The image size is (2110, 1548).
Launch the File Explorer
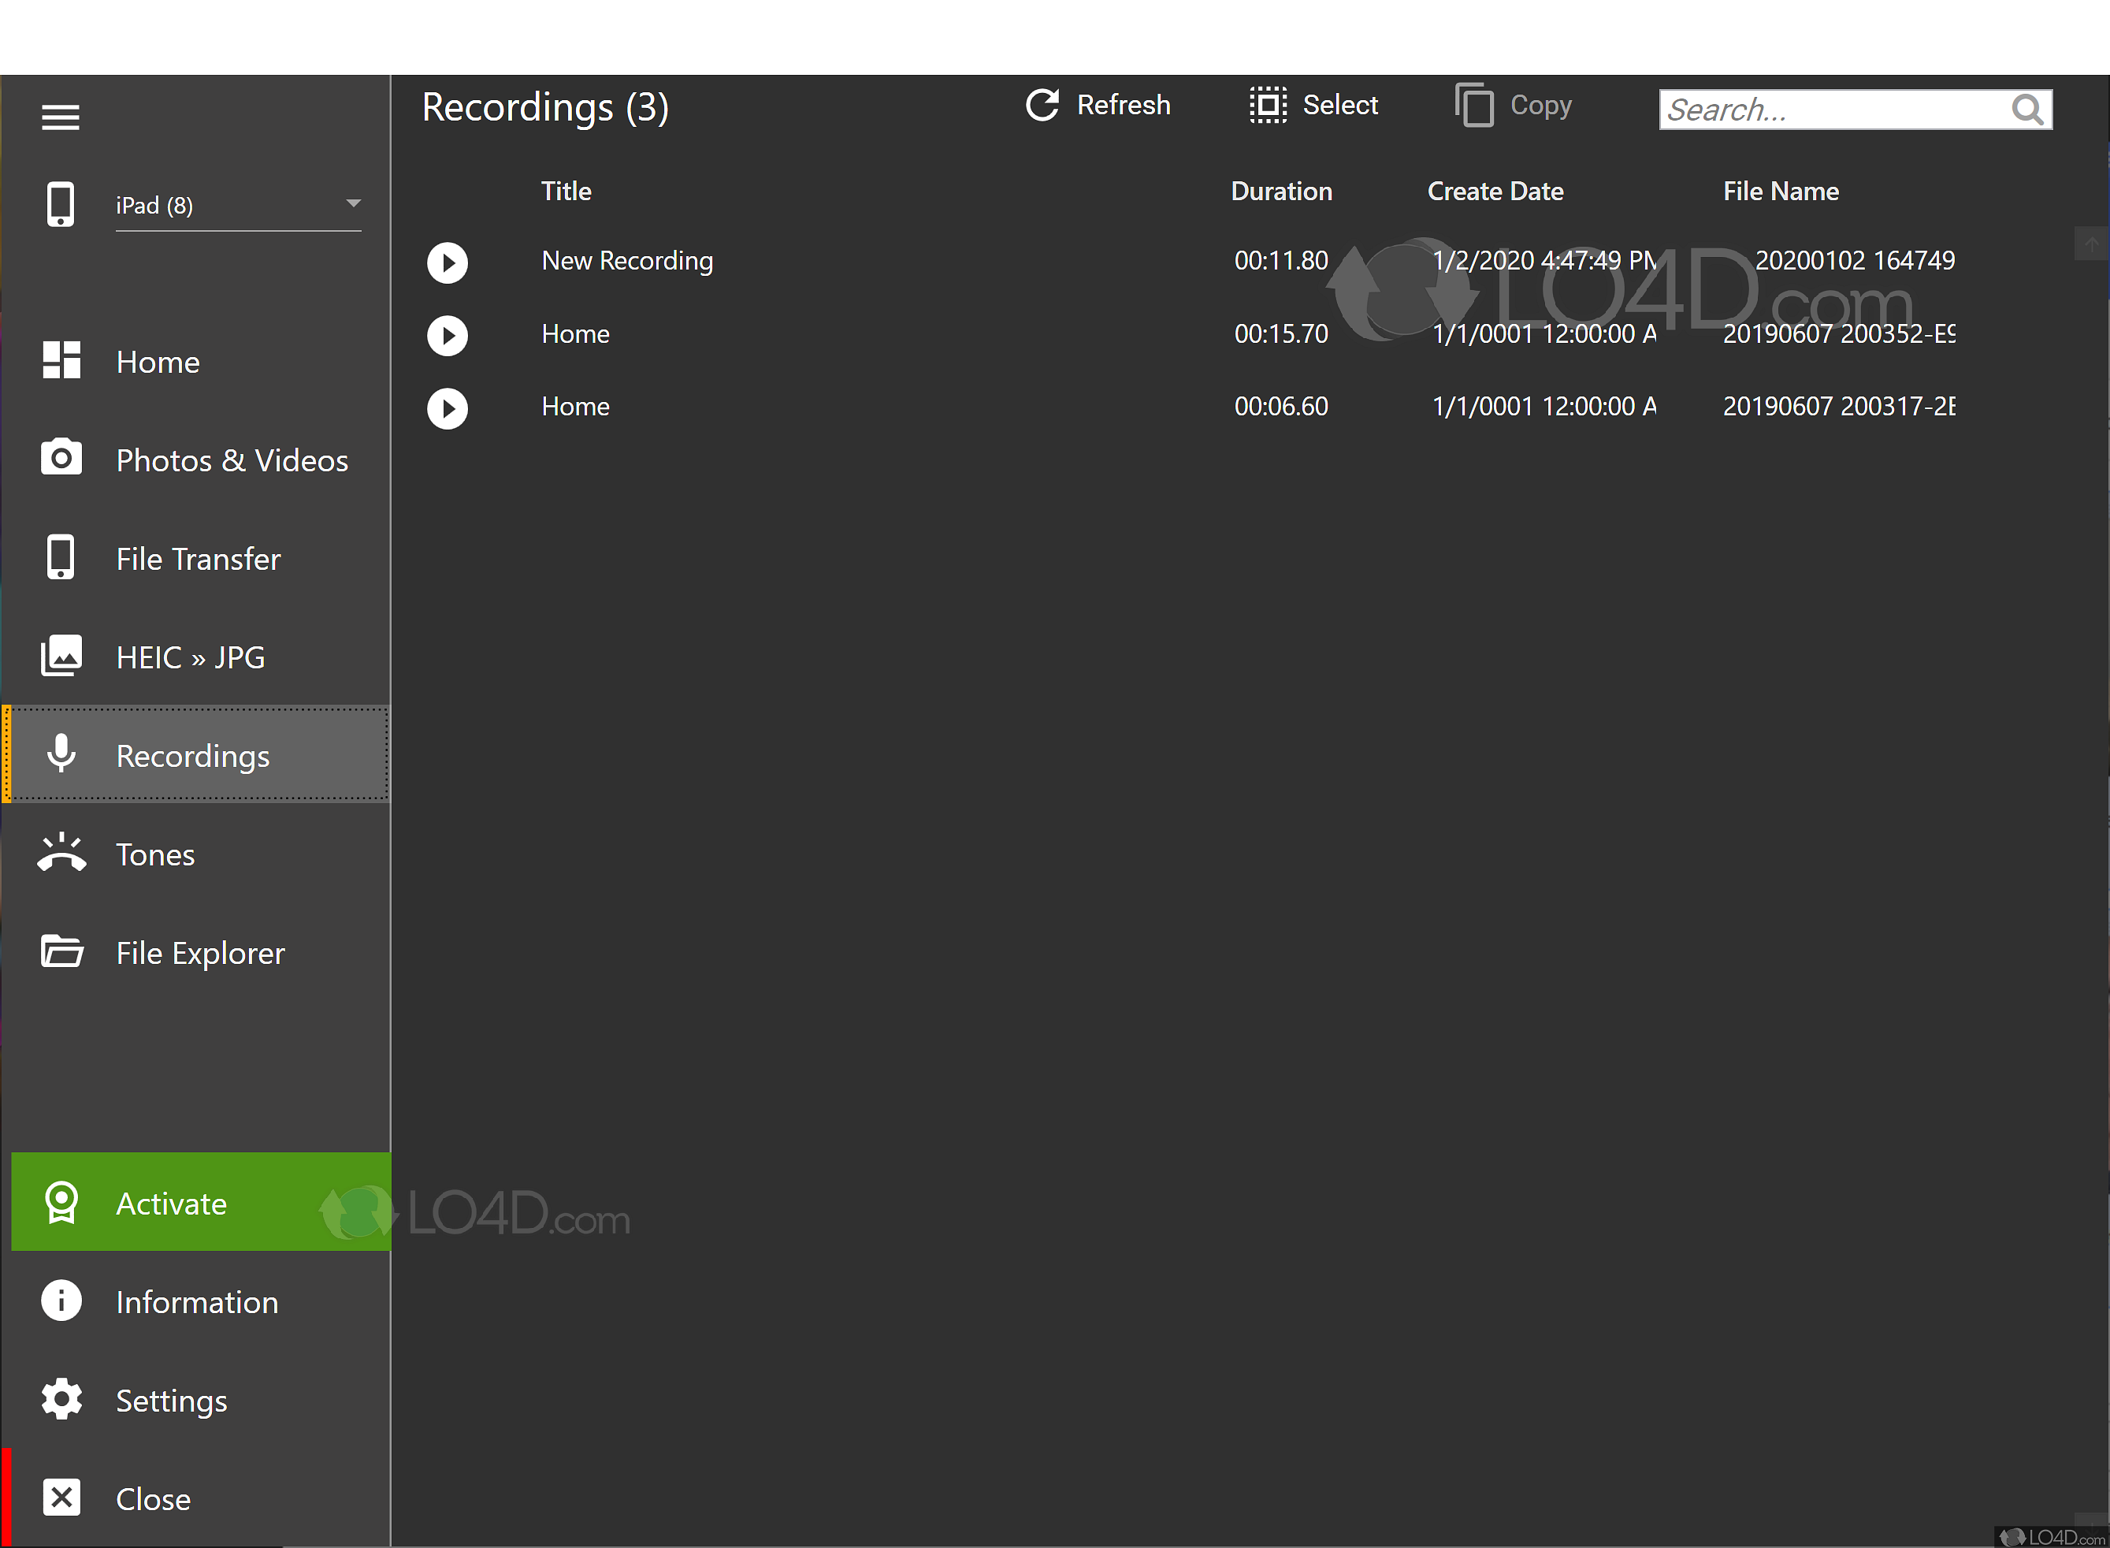(x=200, y=953)
